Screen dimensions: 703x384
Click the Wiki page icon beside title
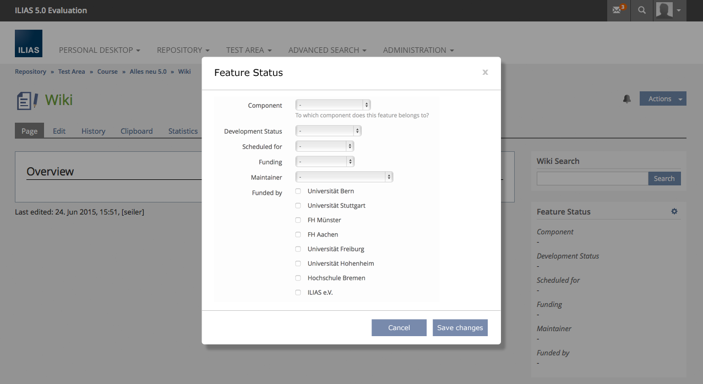coord(27,100)
